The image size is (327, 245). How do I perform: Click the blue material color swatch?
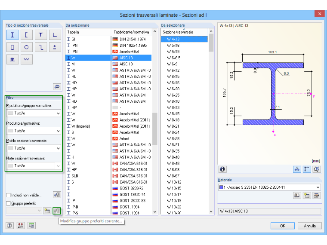[x=221, y=187]
